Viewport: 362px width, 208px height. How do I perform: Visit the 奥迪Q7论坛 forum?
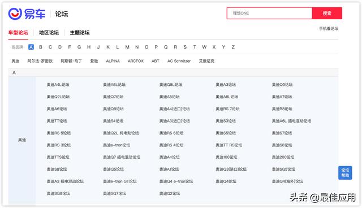coord(113,97)
